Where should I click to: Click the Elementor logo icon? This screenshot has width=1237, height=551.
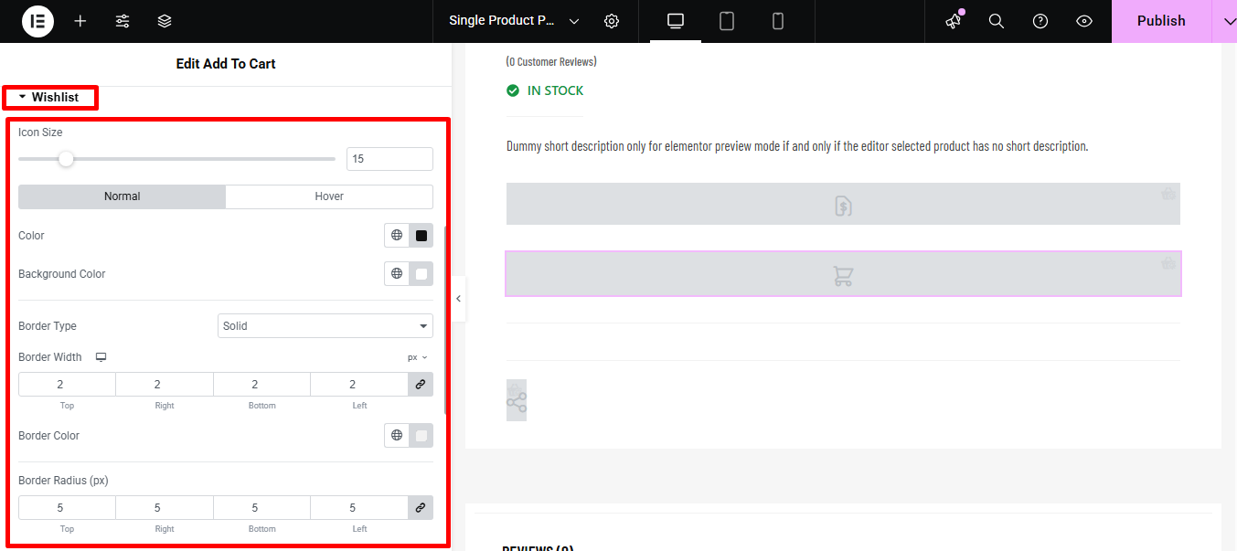coord(37,21)
